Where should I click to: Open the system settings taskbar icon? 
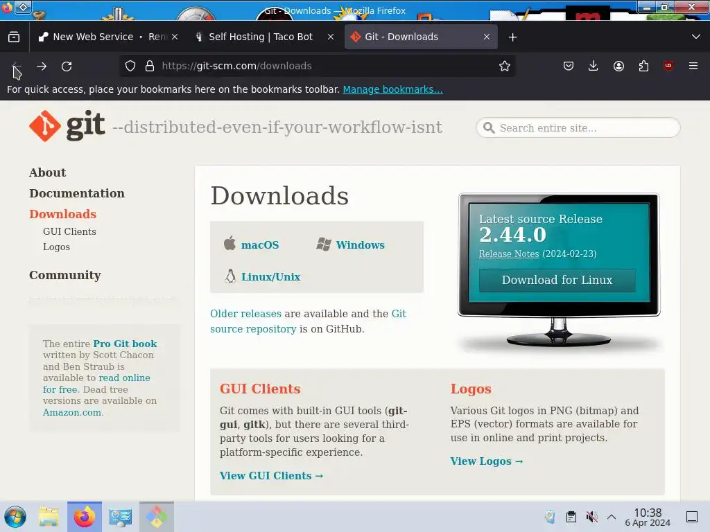pos(121,517)
